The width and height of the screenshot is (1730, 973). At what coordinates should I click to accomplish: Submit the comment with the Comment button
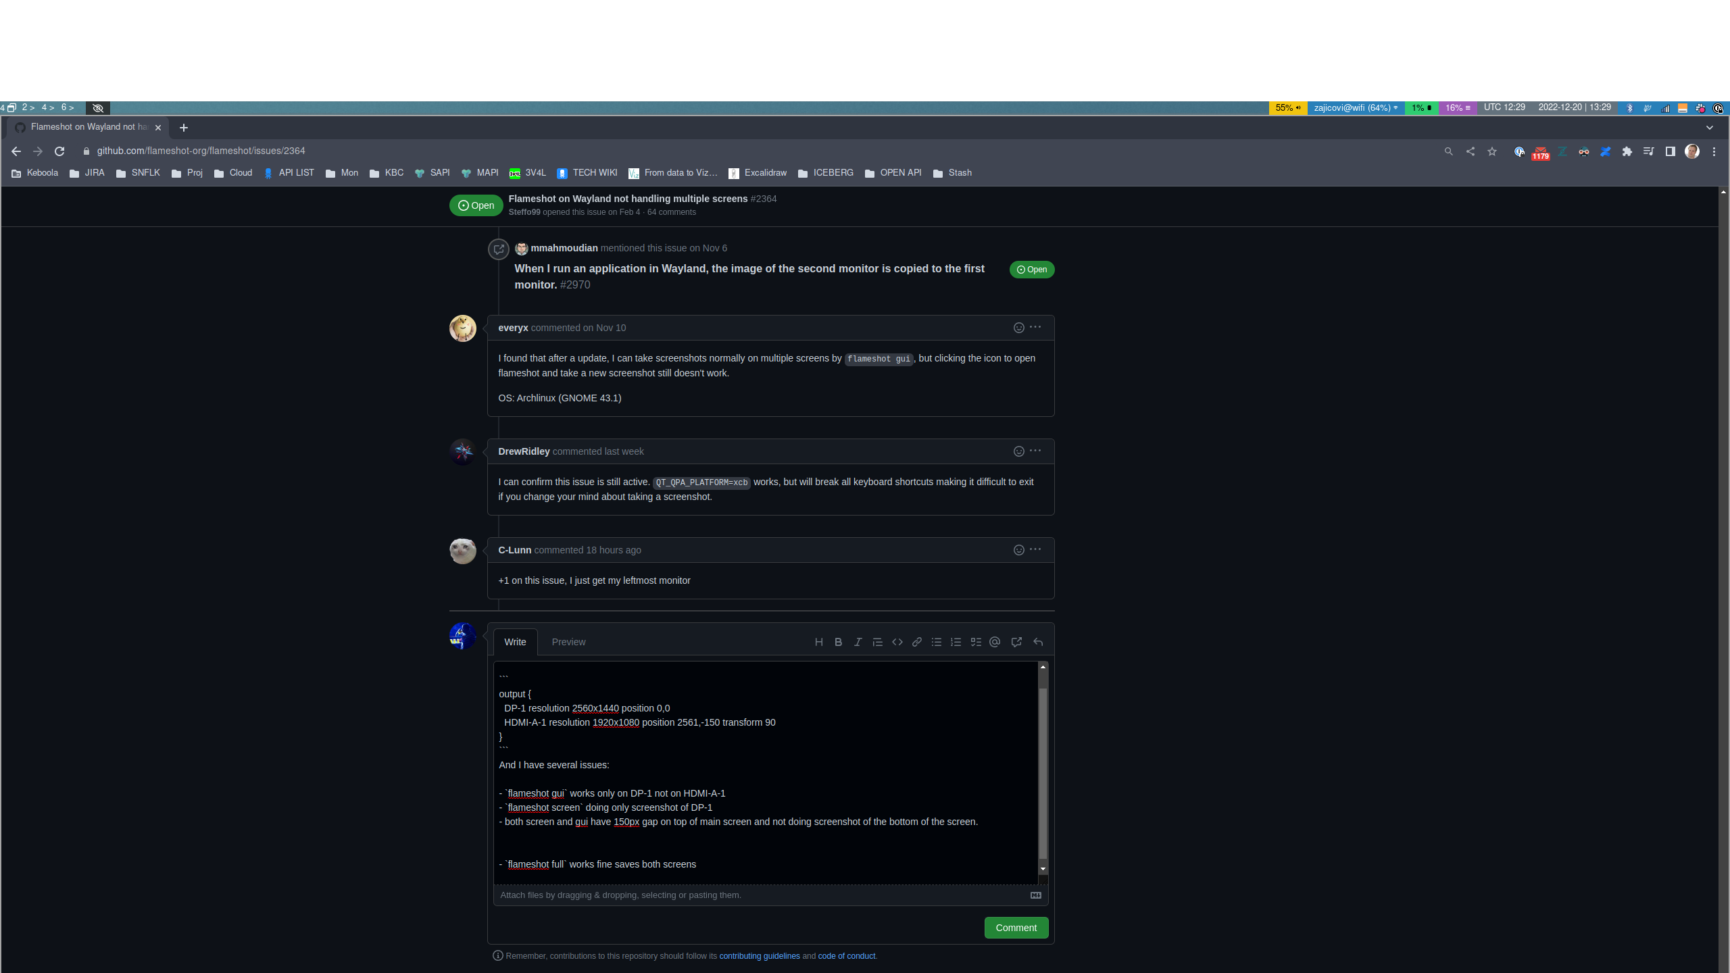coord(1016,928)
